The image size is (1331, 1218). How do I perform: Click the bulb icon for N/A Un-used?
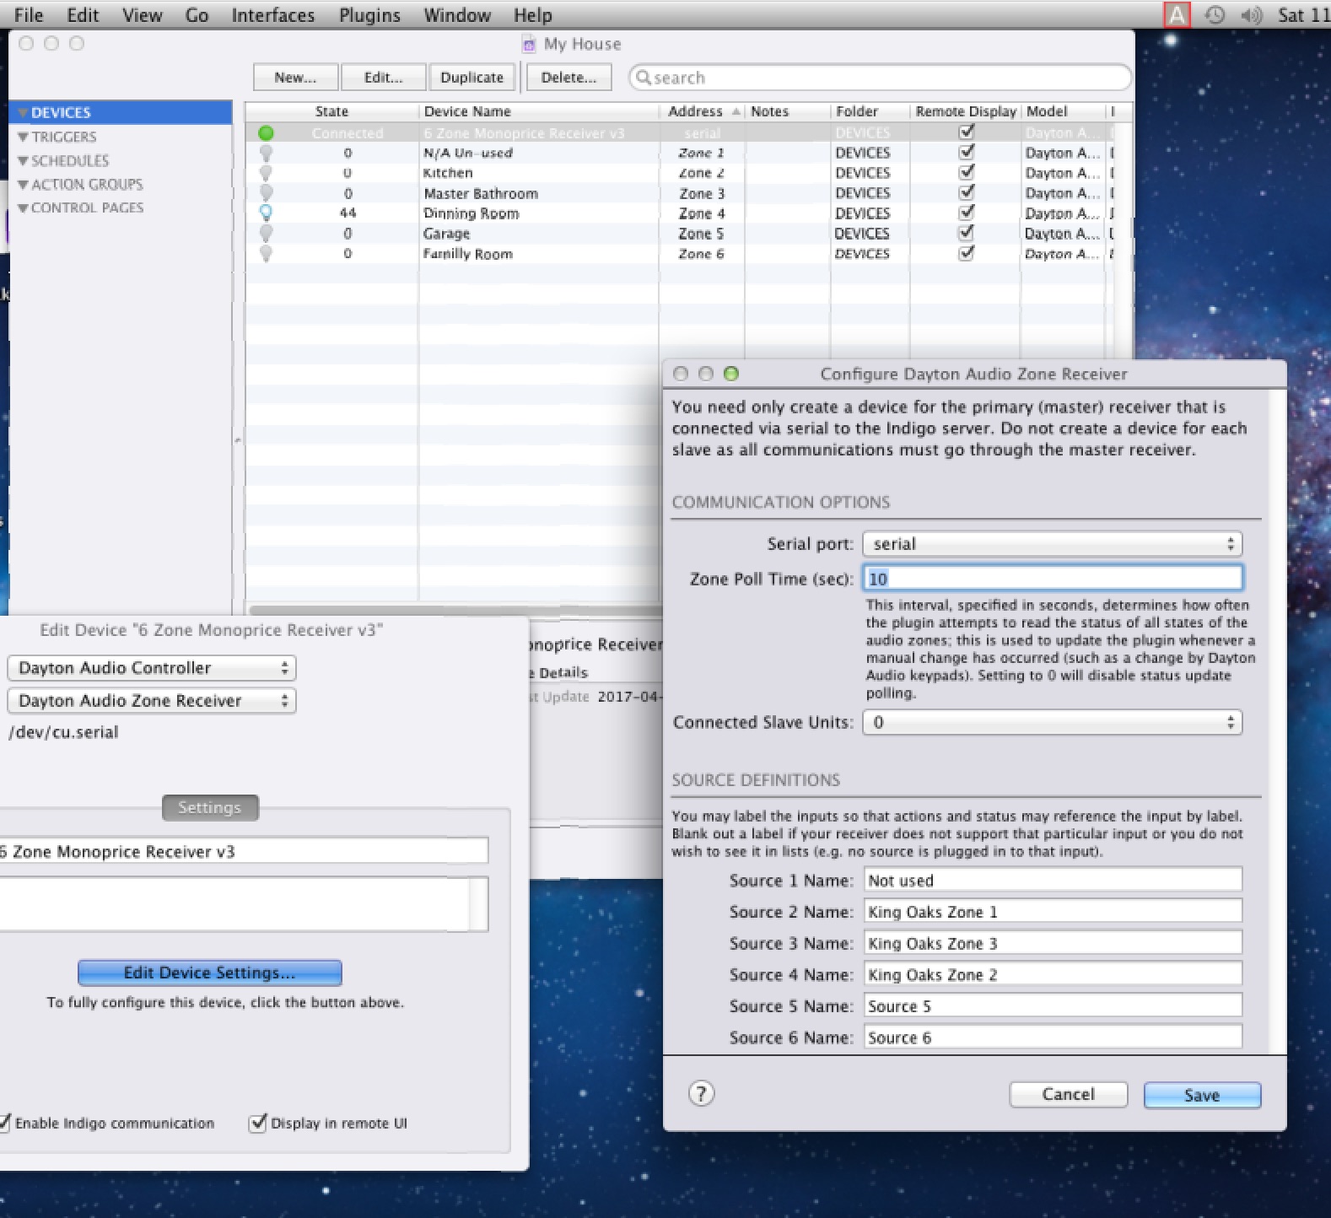[266, 154]
